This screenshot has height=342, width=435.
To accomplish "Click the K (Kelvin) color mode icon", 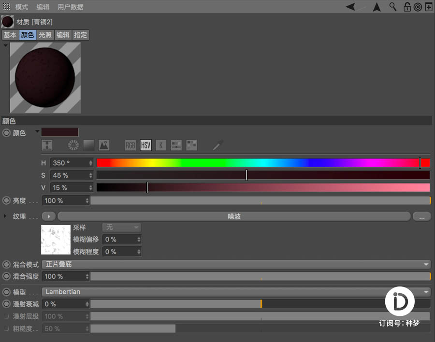I will tap(161, 145).
